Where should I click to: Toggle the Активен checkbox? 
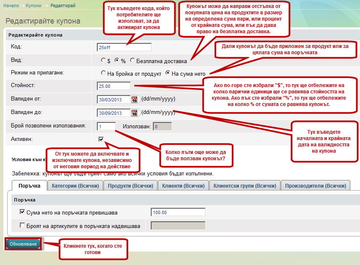point(101,139)
